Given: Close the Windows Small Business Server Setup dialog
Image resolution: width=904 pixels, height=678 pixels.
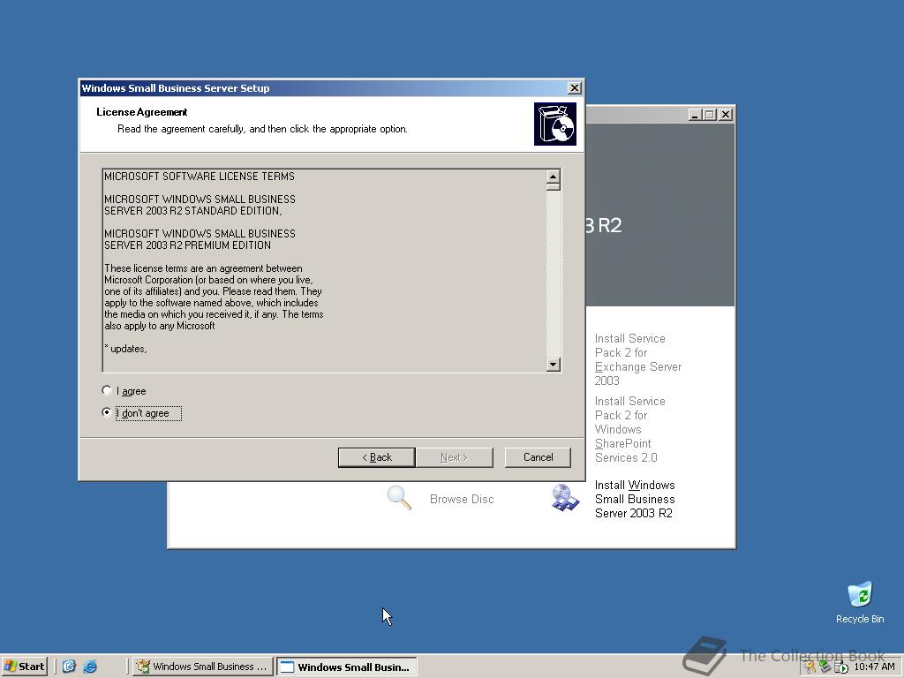Looking at the screenshot, I should (x=574, y=87).
